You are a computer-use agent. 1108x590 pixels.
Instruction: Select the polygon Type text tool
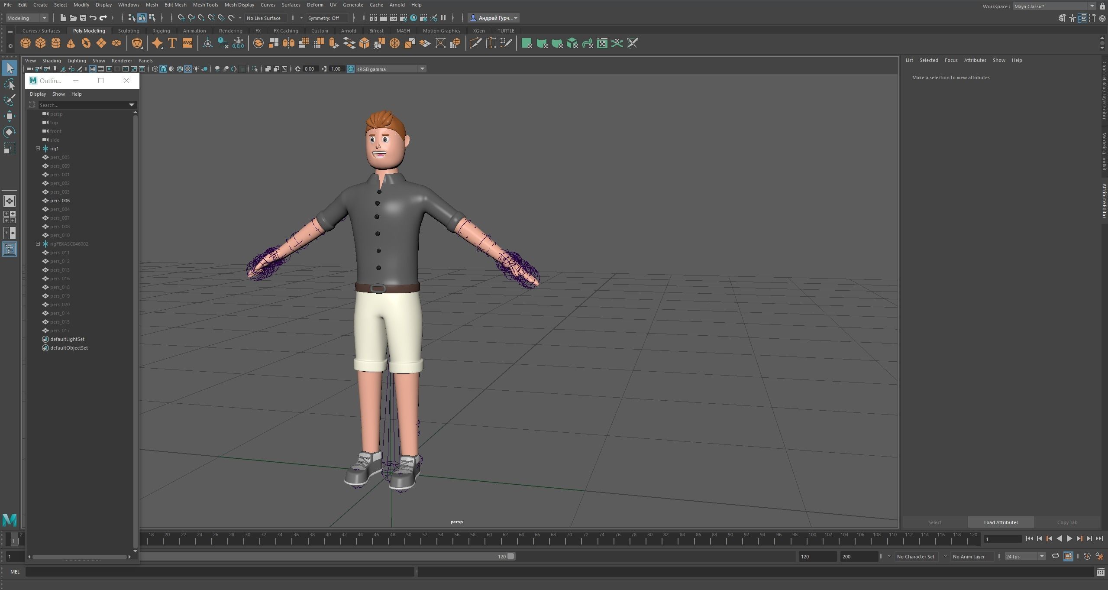(x=172, y=43)
